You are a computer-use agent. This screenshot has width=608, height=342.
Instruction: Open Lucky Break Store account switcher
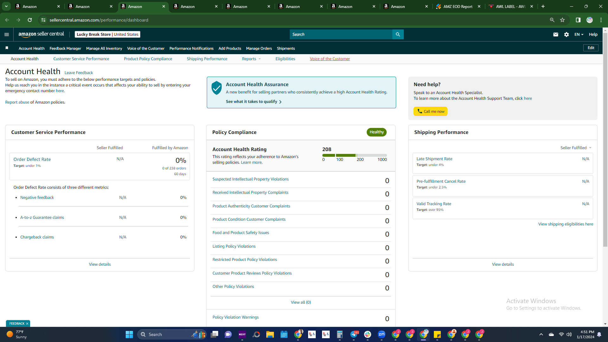107,35
